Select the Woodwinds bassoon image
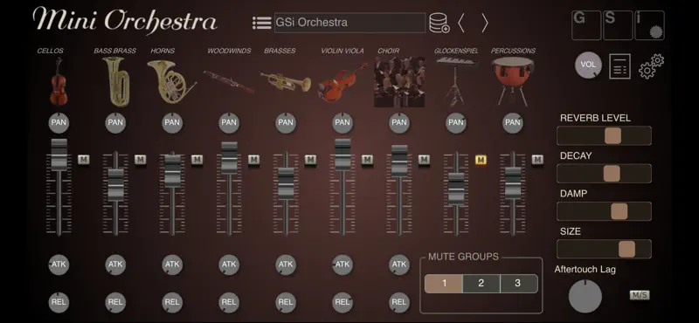This screenshot has width=699, height=323. (229, 81)
